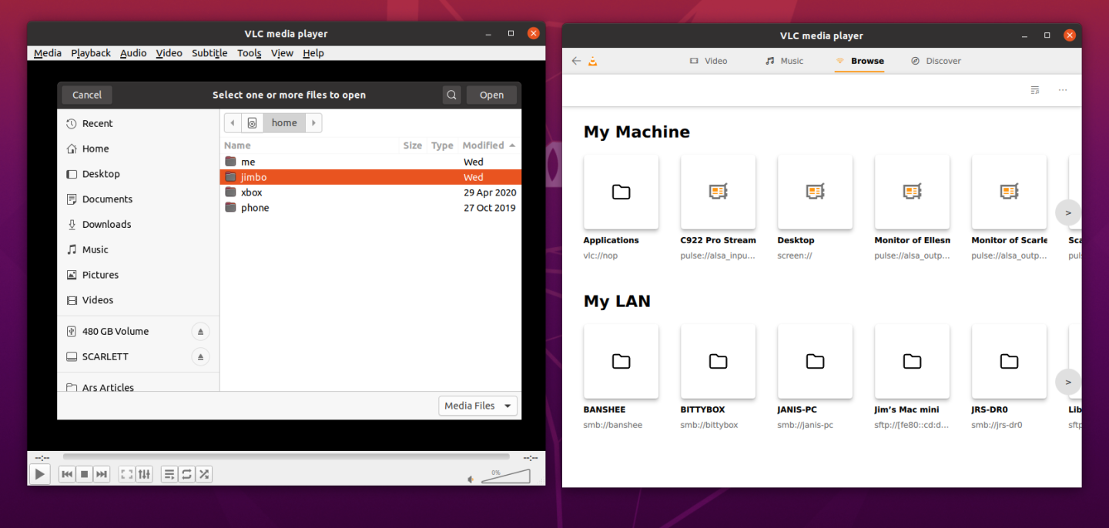Viewport: 1109px width, 528px height.
Task: Click the fullscreen icon in the playback bar
Action: tap(126, 474)
